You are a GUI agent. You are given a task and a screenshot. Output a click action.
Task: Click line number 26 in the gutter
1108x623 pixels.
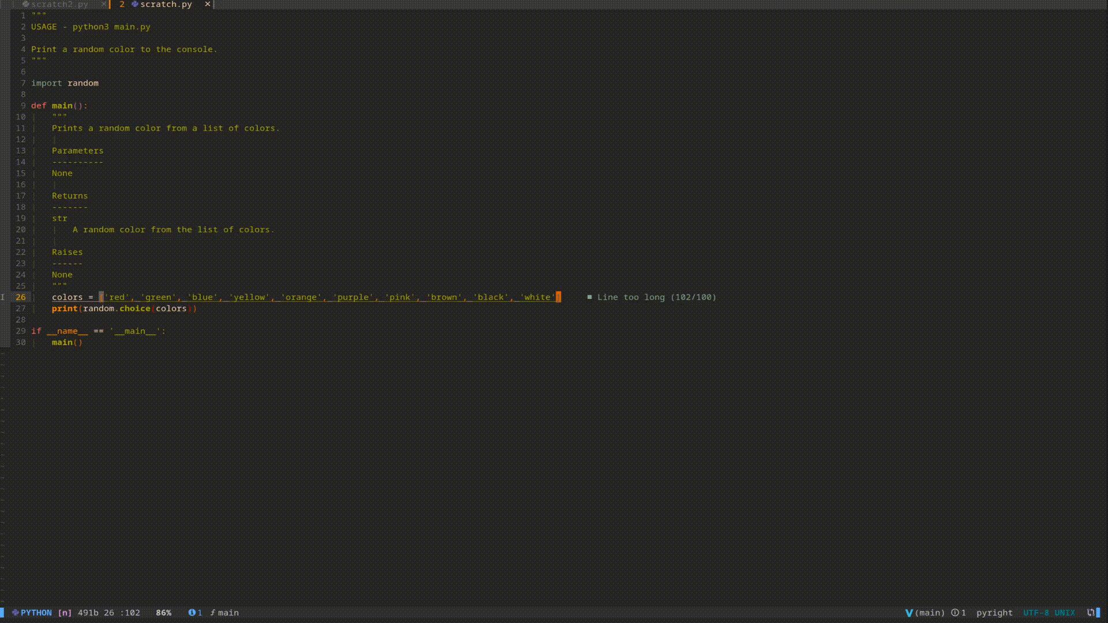[x=21, y=297]
